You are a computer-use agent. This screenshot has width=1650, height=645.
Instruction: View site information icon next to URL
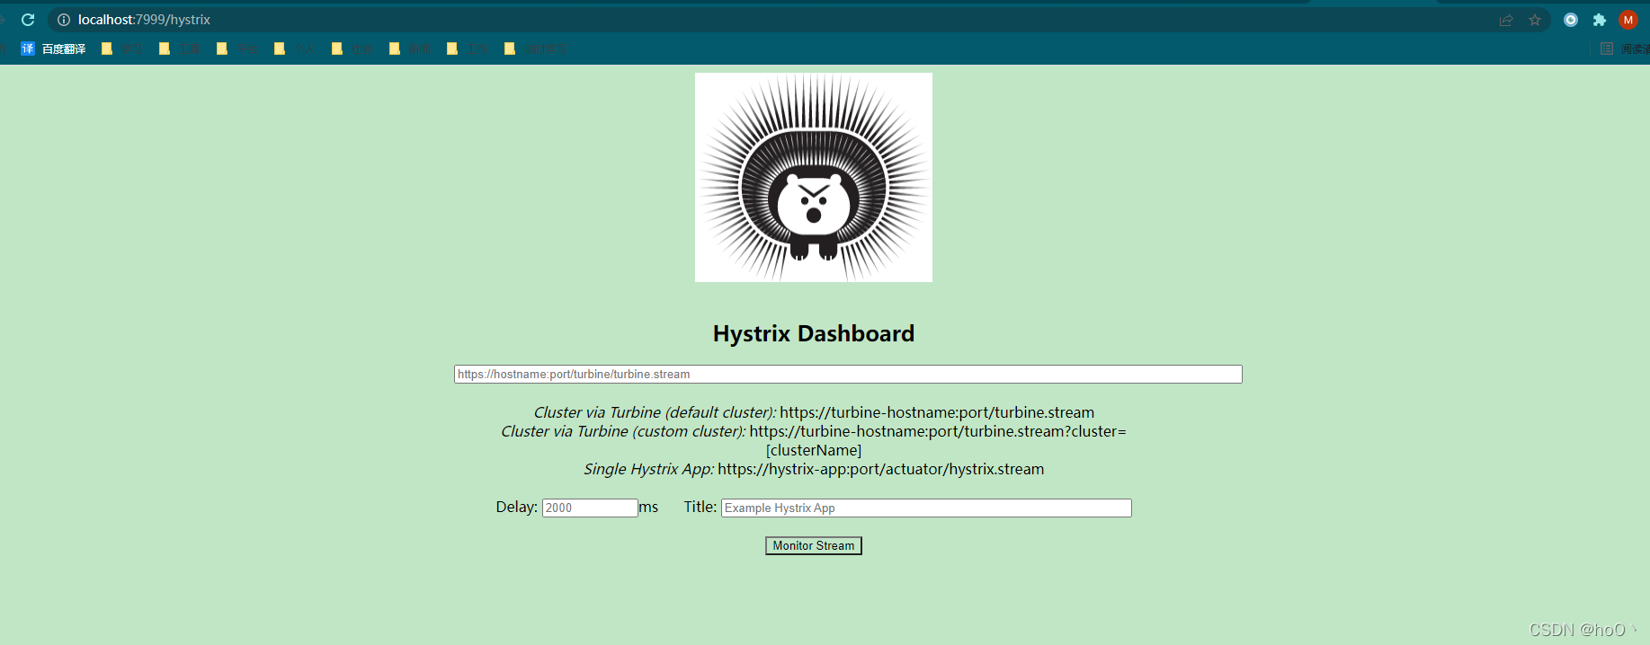tap(64, 20)
